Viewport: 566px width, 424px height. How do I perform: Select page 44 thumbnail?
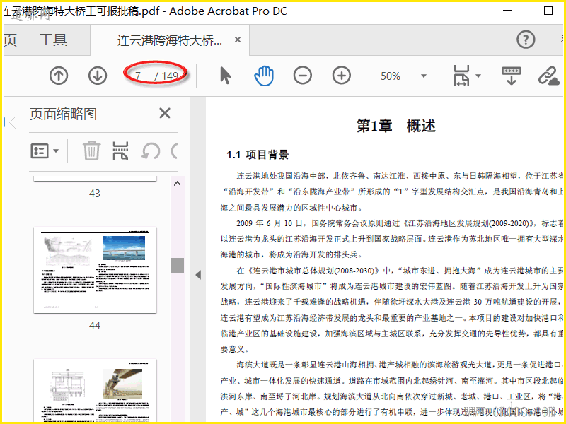tap(95, 269)
